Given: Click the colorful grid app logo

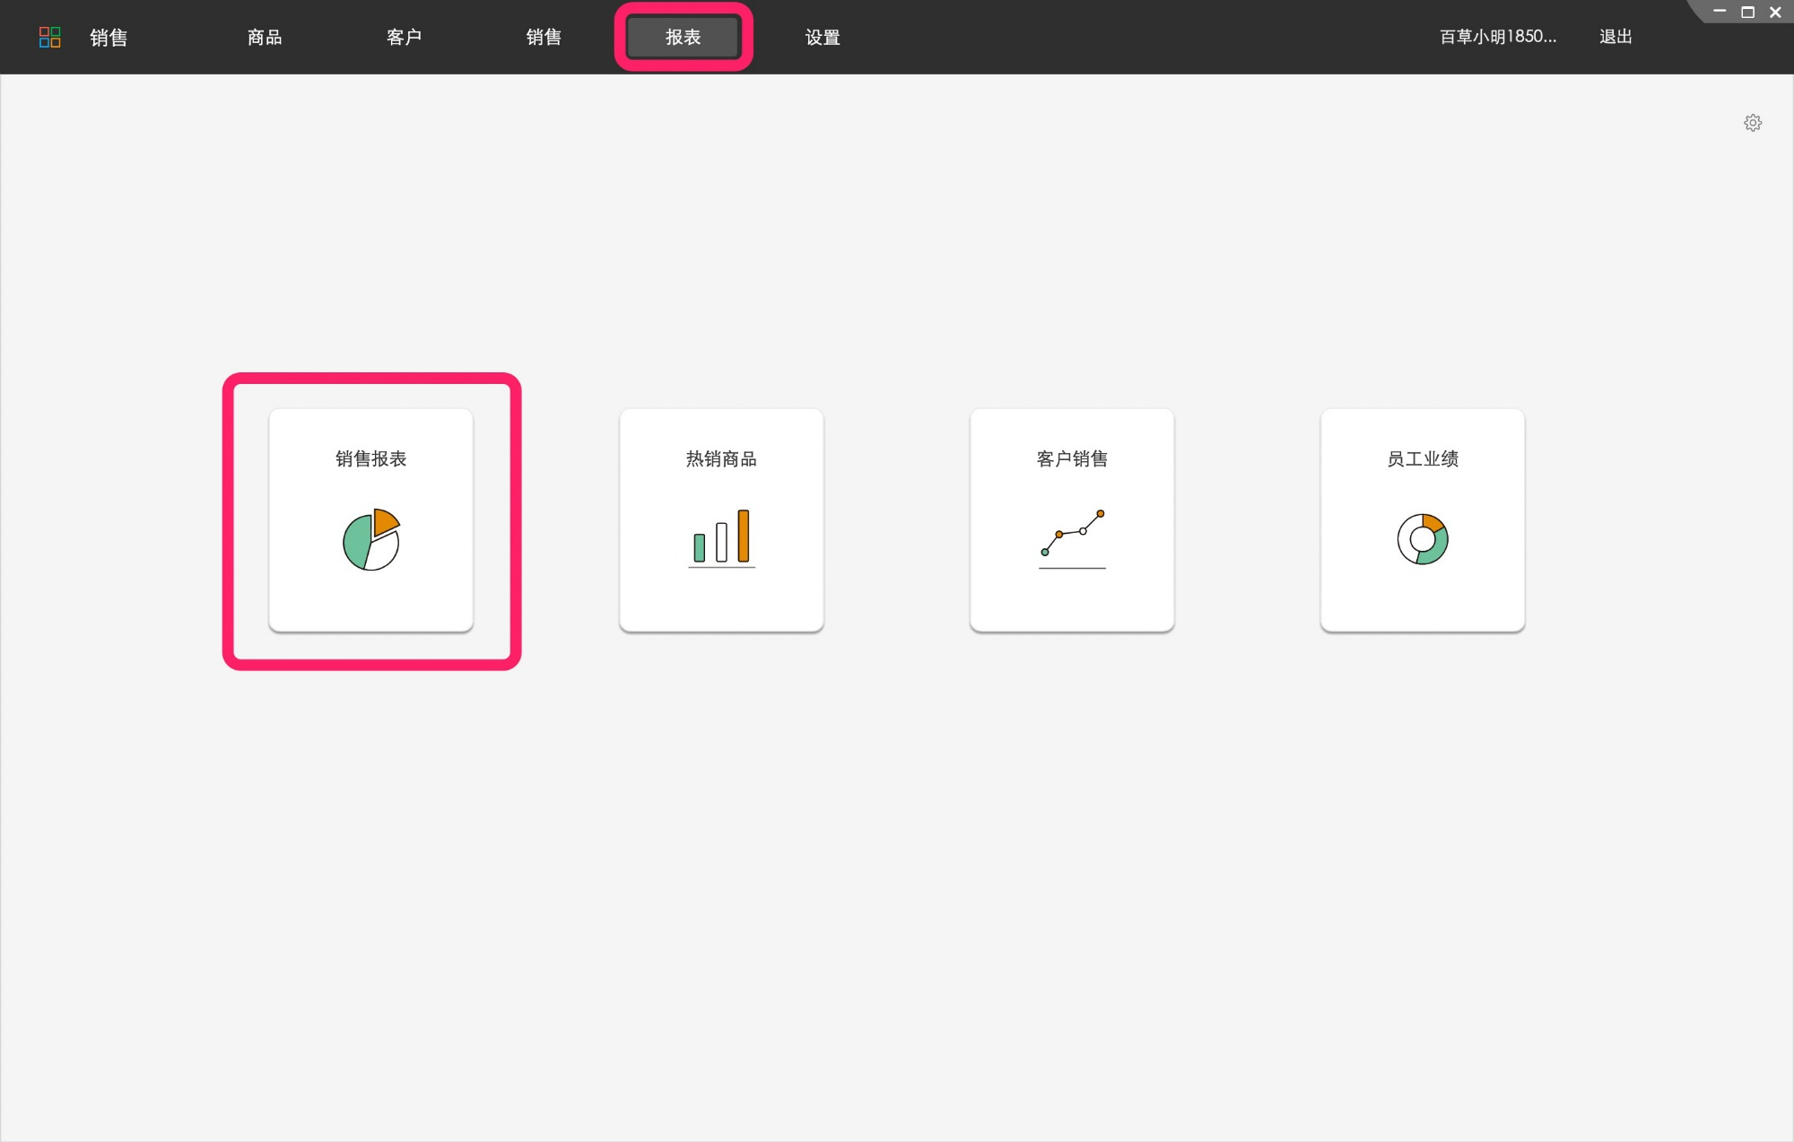Looking at the screenshot, I should pyautogui.click(x=50, y=37).
